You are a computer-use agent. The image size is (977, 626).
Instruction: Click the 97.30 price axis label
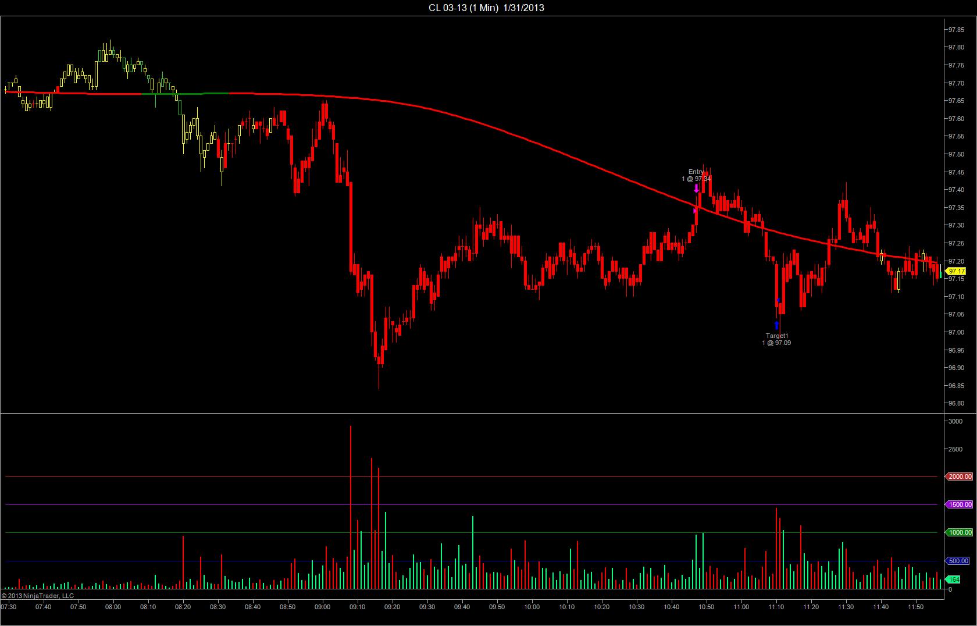(x=956, y=225)
